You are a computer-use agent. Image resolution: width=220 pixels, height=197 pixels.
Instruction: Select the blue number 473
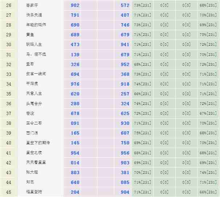(x=75, y=45)
